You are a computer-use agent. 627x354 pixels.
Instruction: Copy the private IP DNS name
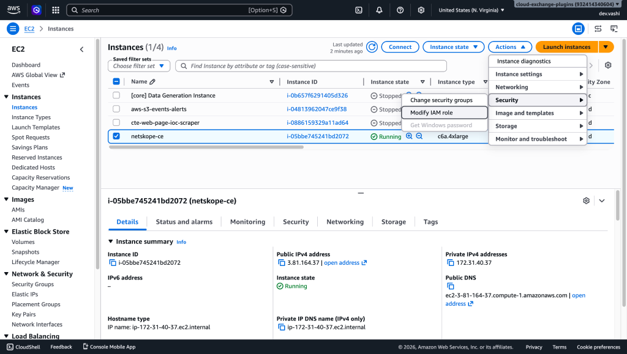pyautogui.click(x=282, y=327)
